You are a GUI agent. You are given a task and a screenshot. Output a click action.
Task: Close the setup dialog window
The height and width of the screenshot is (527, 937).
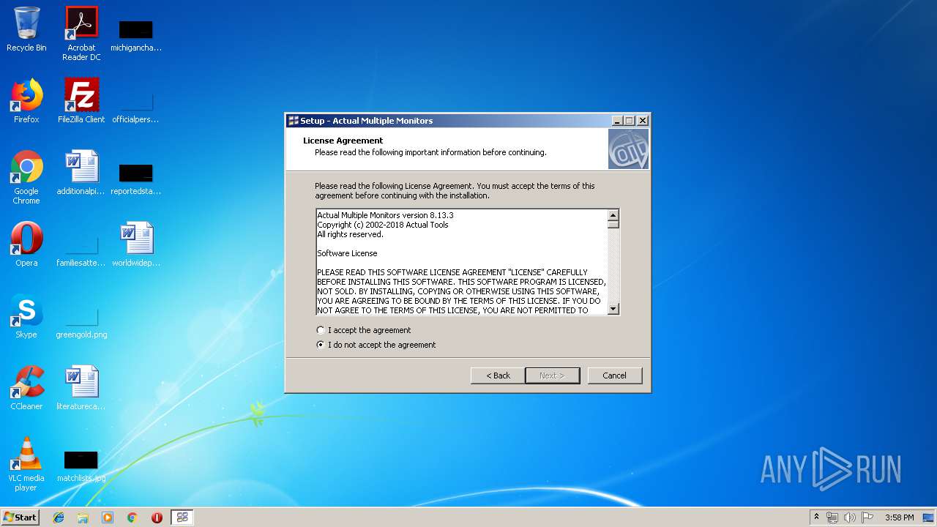[x=643, y=121]
